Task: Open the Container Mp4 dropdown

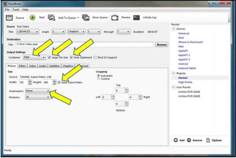Action: tap(34, 57)
